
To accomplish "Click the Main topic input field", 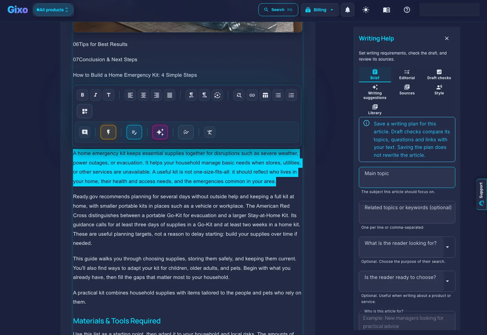I will [407, 177].
